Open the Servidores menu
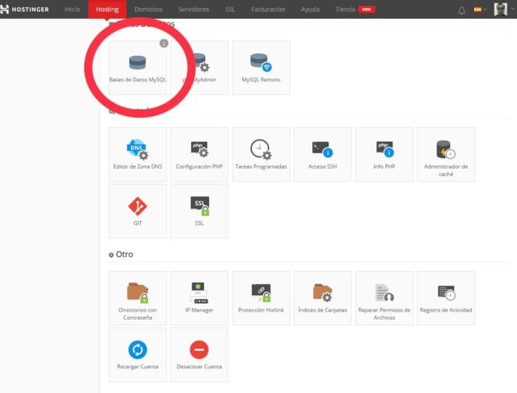Viewport: 517px width, 393px height. 194,9
